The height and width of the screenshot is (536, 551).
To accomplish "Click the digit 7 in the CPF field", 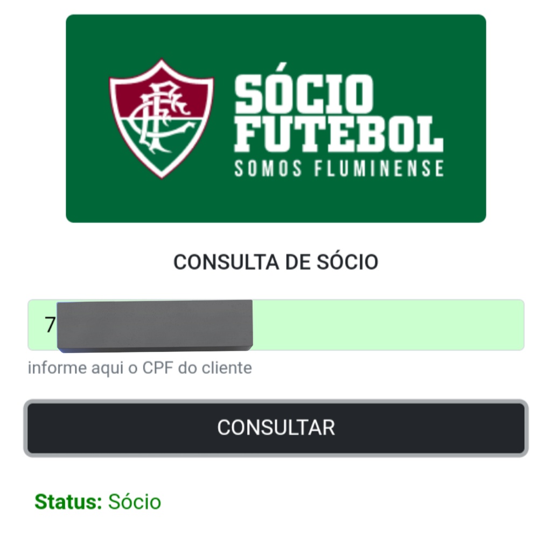I will click(50, 324).
